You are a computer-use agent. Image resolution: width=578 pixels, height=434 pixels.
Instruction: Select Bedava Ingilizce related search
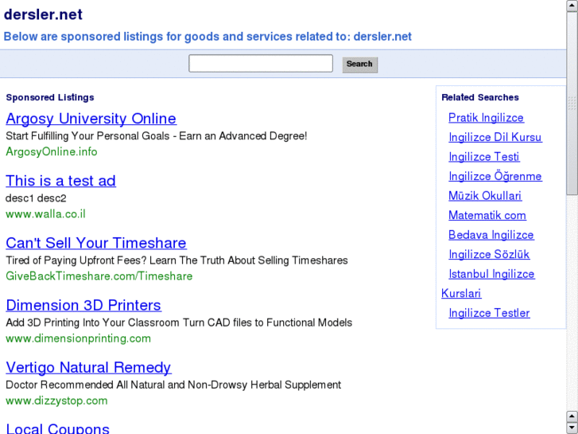click(x=491, y=235)
